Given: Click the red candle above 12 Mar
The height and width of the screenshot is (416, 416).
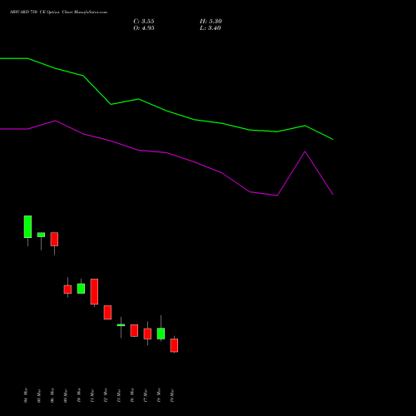Looking at the screenshot, I should [107, 312].
